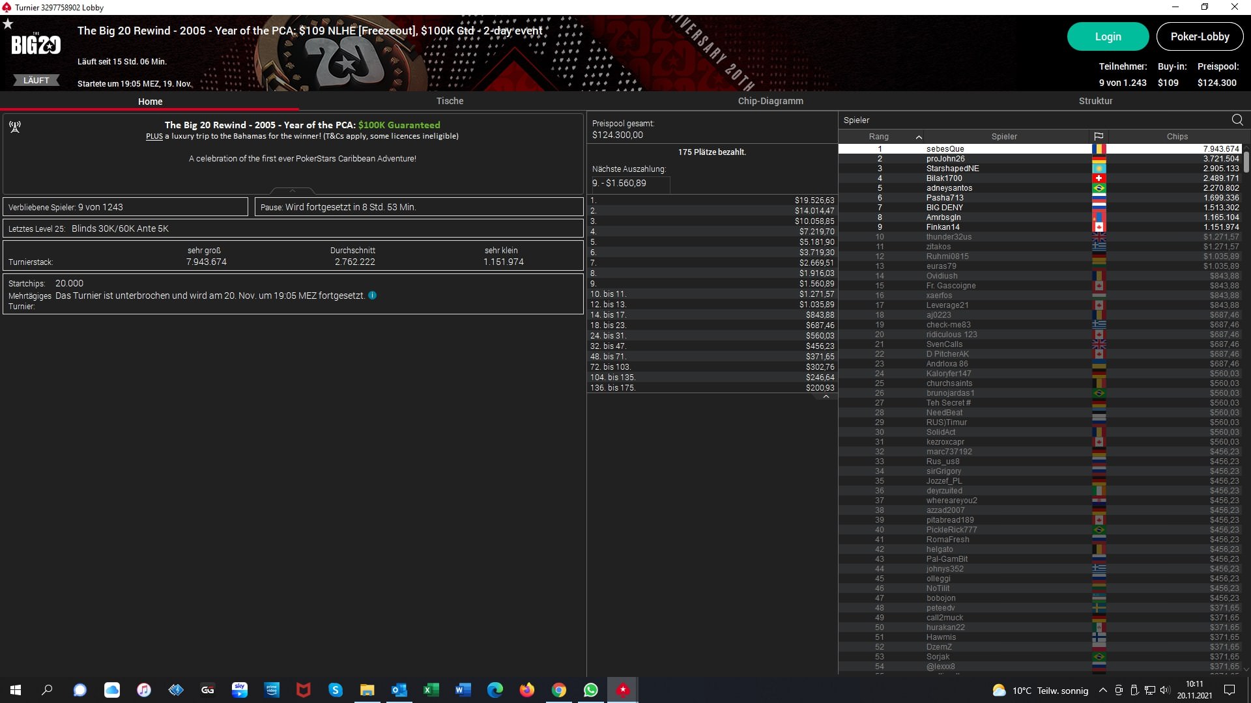Screen dimensions: 1251x703
Task: Open Microsoft Edge in the taskbar
Action: click(x=495, y=690)
